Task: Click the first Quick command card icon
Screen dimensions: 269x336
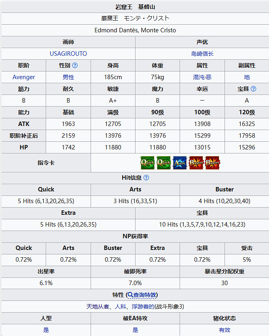Action: point(148,163)
